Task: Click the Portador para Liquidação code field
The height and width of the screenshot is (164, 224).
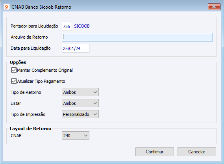Action: [67, 26]
